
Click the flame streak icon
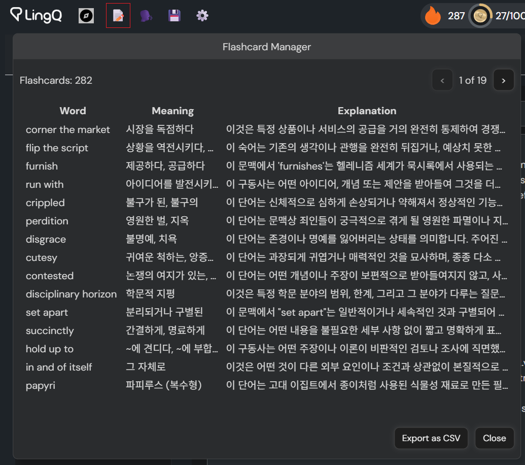pyautogui.click(x=433, y=16)
